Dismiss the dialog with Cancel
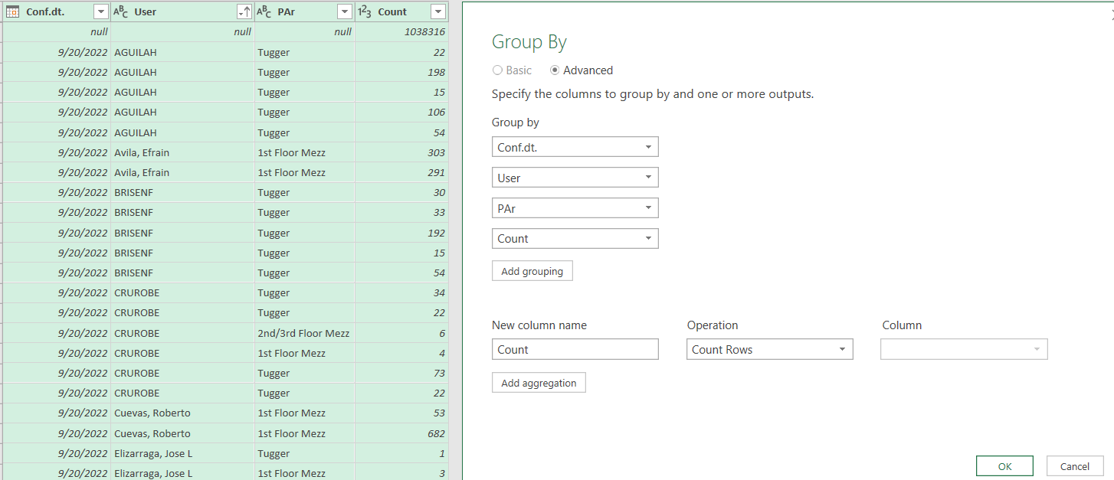Image resolution: width=1114 pixels, height=480 pixels. (x=1075, y=465)
